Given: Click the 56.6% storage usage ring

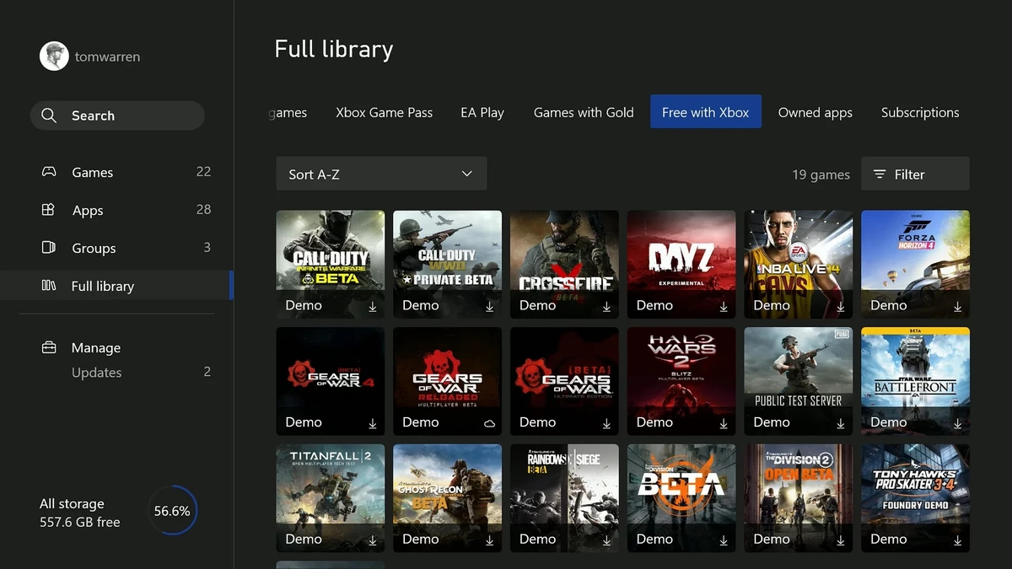Looking at the screenshot, I should click(172, 511).
